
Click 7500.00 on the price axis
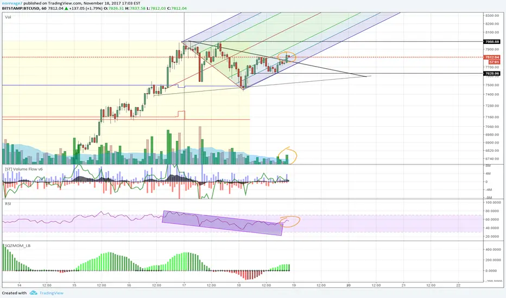pyautogui.click(x=492, y=85)
